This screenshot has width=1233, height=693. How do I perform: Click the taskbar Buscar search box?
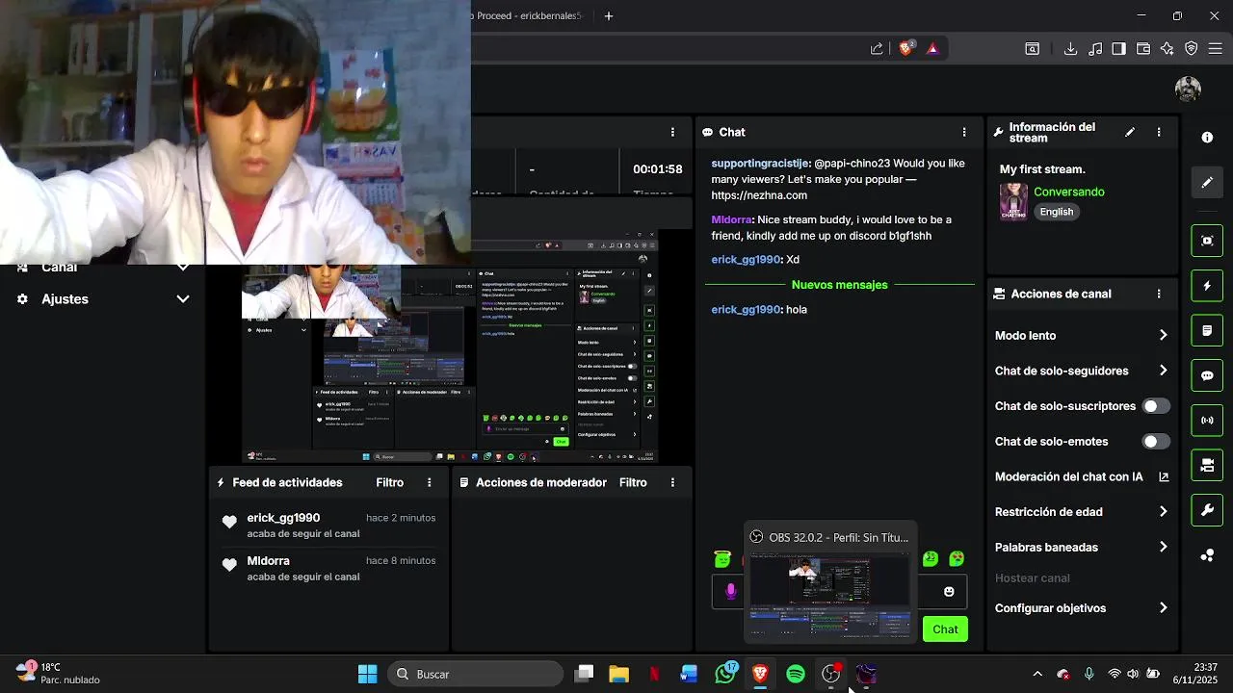pyautogui.click(x=475, y=674)
